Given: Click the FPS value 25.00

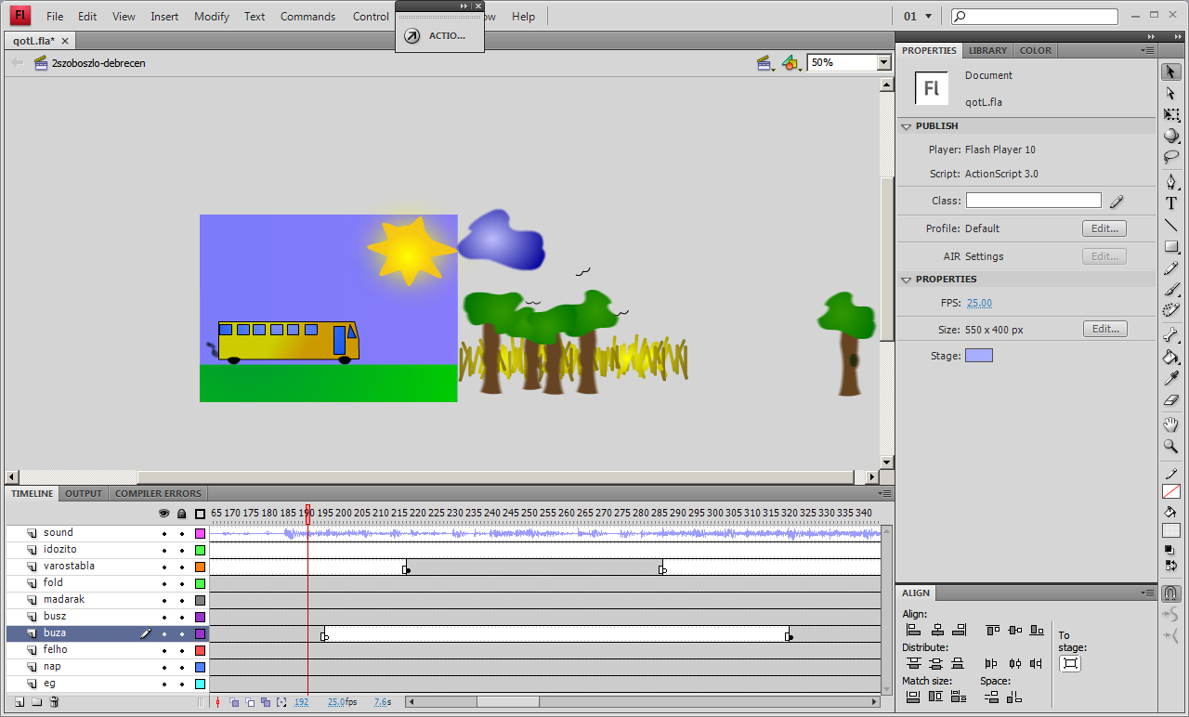Looking at the screenshot, I should click(979, 303).
